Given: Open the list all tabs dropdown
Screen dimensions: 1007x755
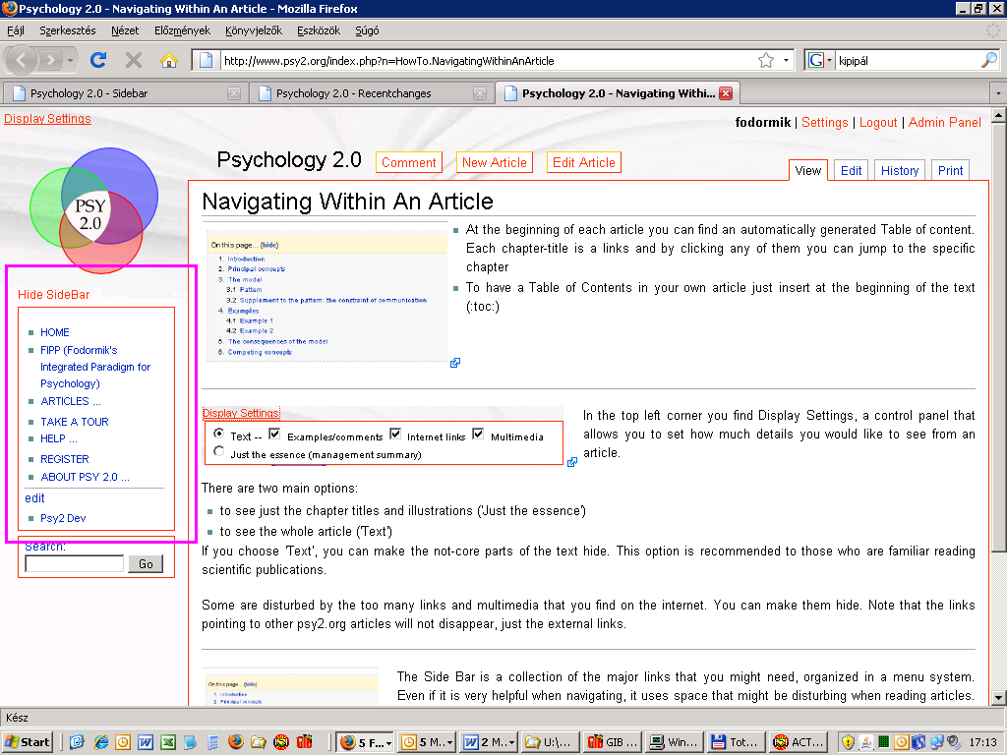Looking at the screenshot, I should [998, 93].
